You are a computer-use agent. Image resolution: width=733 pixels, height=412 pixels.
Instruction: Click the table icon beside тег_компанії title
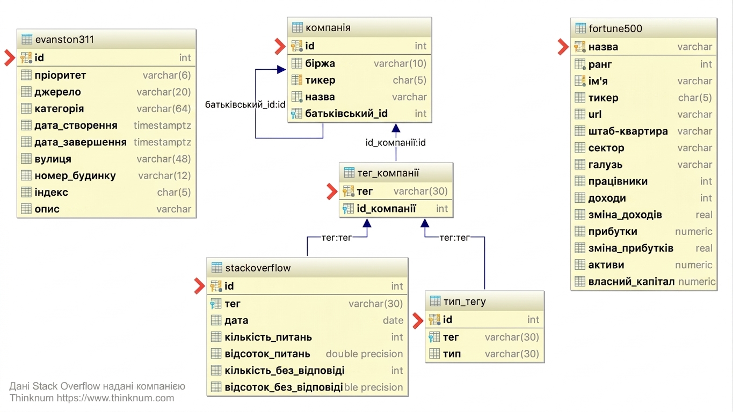[349, 173]
